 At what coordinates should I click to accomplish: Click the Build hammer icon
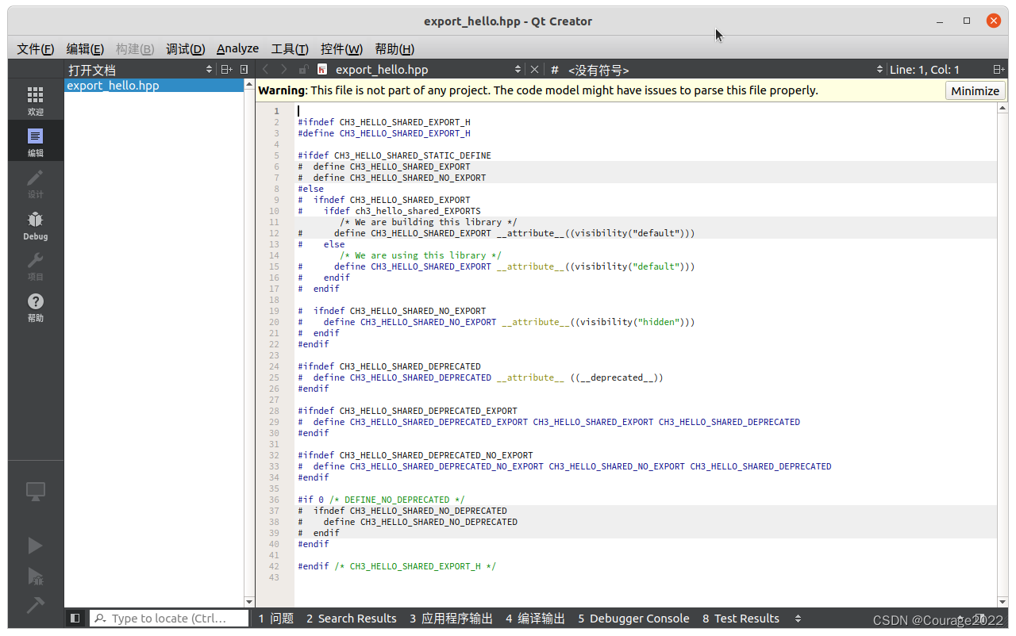coord(35,605)
